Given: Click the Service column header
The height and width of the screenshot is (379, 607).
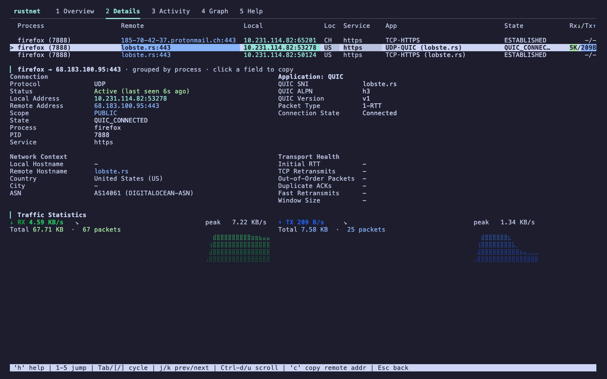Looking at the screenshot, I should click(x=357, y=26).
